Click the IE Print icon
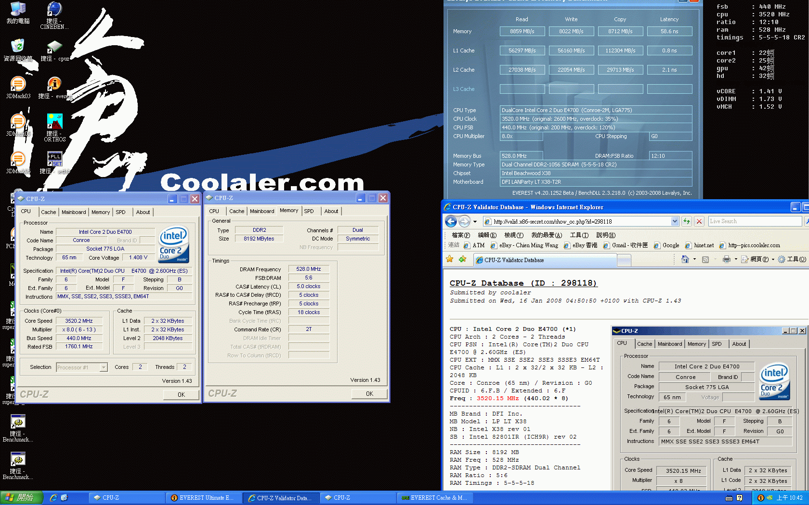 pos(726,259)
